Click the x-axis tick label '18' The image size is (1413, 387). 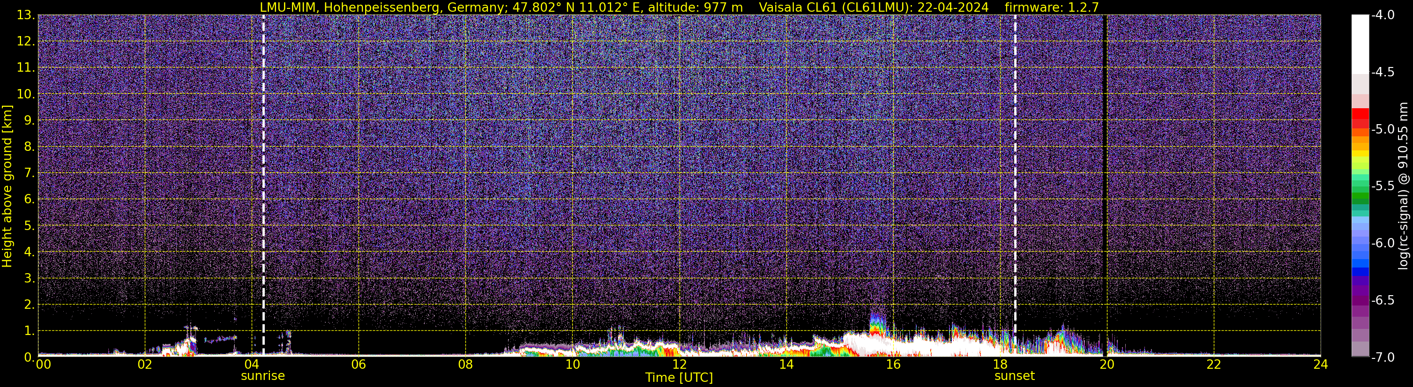click(x=1000, y=364)
